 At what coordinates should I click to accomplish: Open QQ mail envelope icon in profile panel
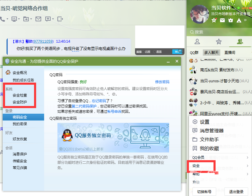tap(222, 20)
